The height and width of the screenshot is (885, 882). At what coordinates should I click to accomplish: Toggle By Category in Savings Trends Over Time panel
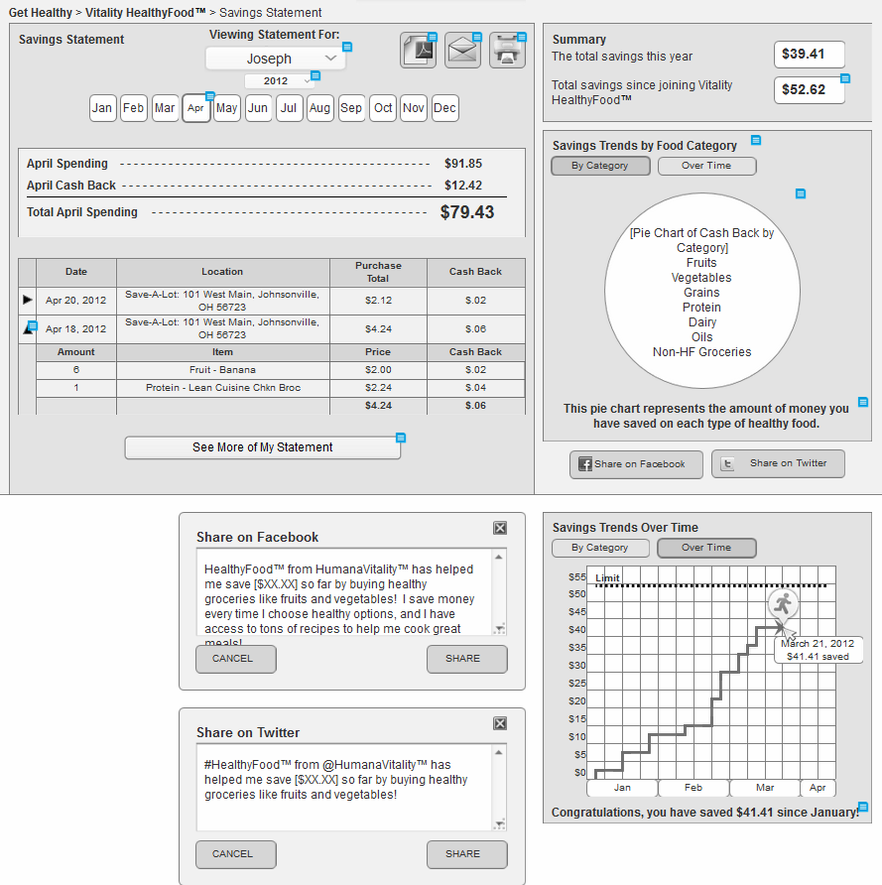pyautogui.click(x=600, y=548)
